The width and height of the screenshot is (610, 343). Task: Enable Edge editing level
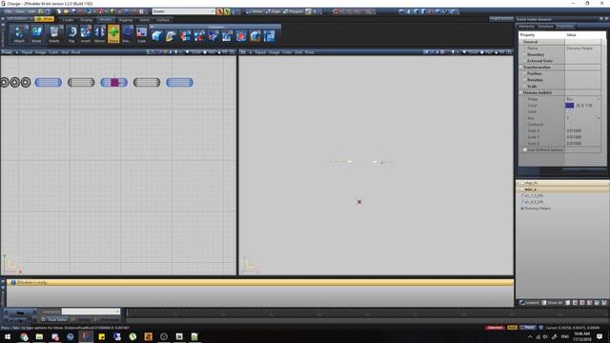[274, 11]
